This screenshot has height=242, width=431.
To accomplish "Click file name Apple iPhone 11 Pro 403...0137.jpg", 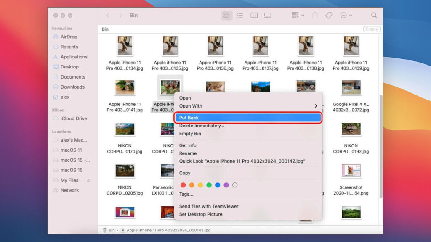I will tap(260, 66).
